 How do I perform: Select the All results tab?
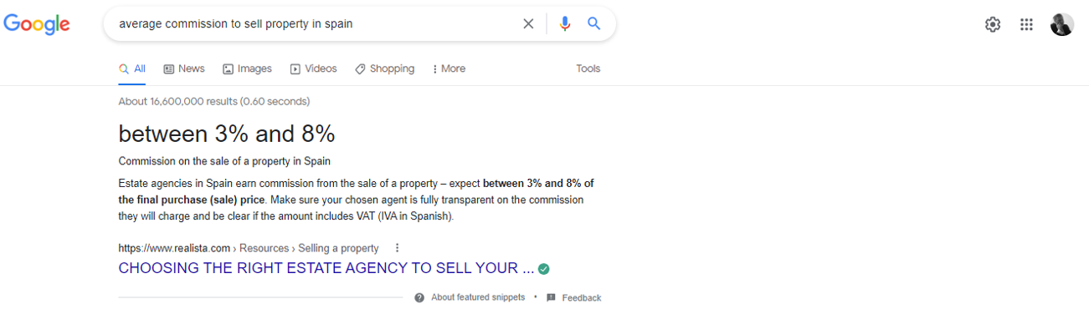132,68
